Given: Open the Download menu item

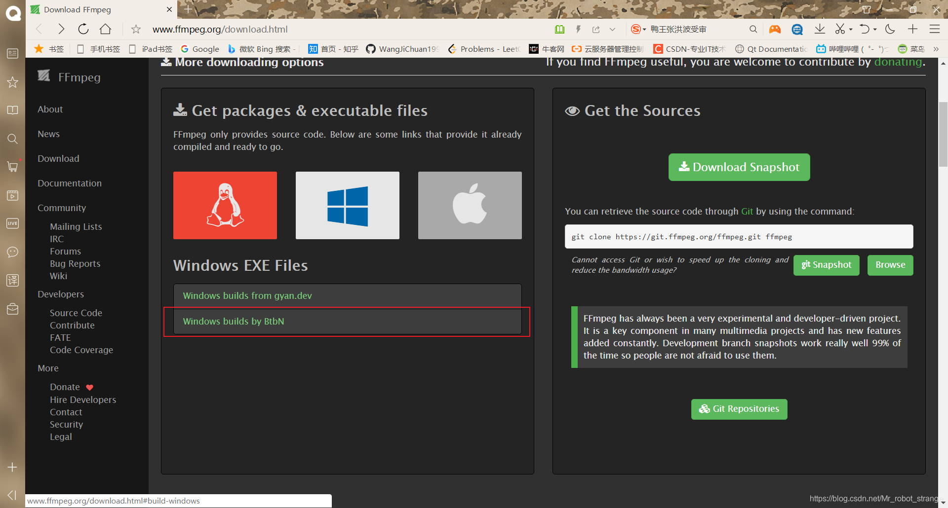Looking at the screenshot, I should (x=58, y=158).
